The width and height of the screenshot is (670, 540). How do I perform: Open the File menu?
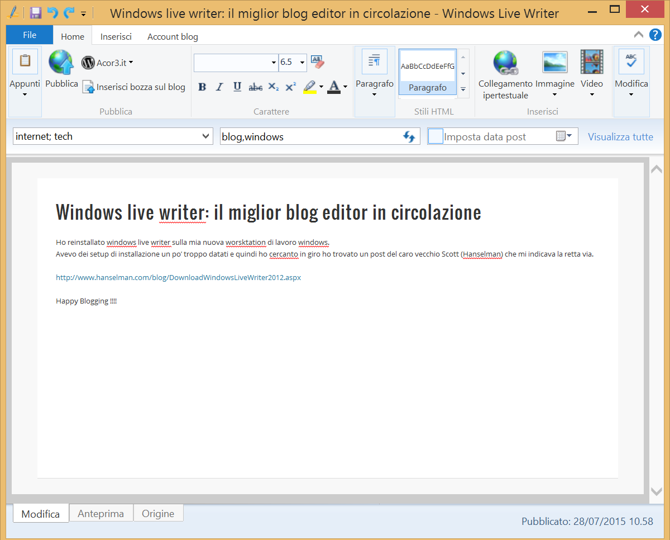click(x=30, y=35)
